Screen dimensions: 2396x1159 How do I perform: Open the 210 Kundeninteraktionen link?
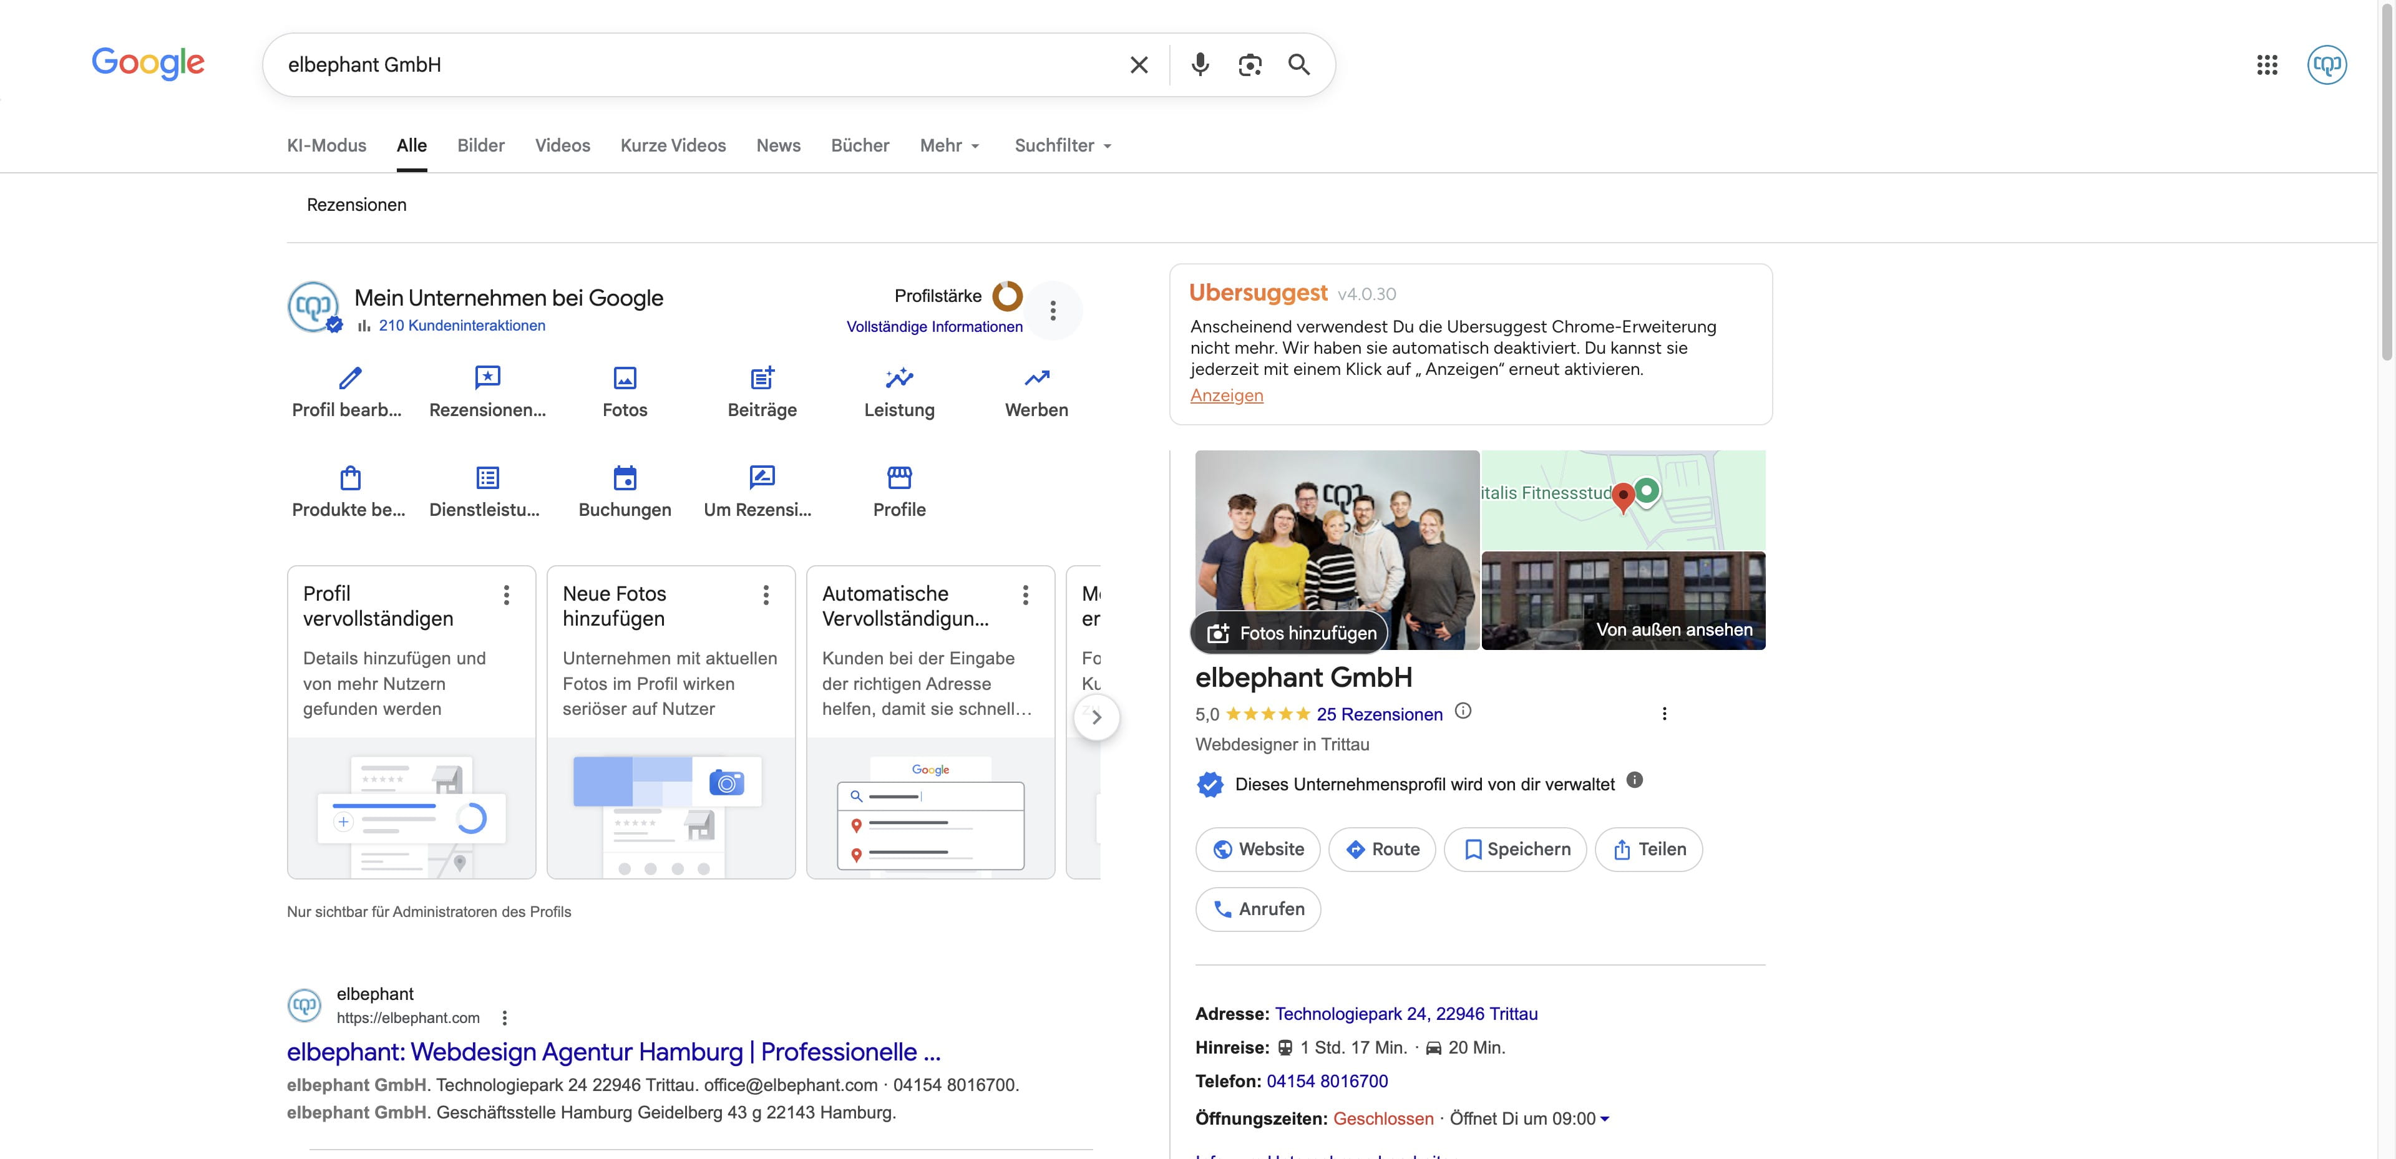coord(461,326)
